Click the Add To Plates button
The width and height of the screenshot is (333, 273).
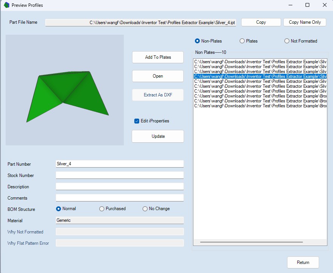(x=158, y=57)
